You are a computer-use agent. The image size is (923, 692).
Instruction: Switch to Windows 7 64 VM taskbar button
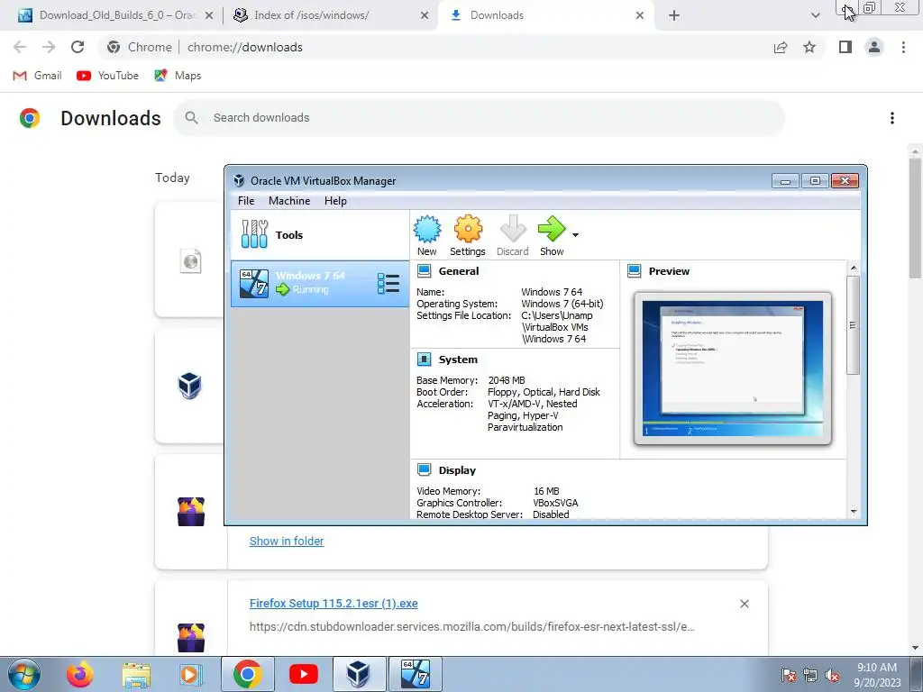point(416,674)
